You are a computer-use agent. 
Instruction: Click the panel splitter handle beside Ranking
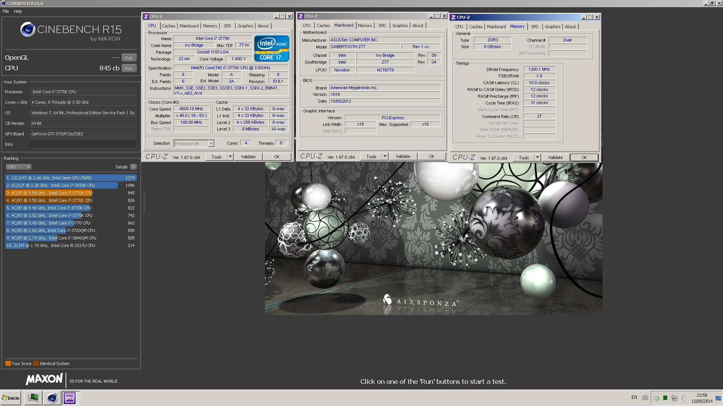(144, 202)
